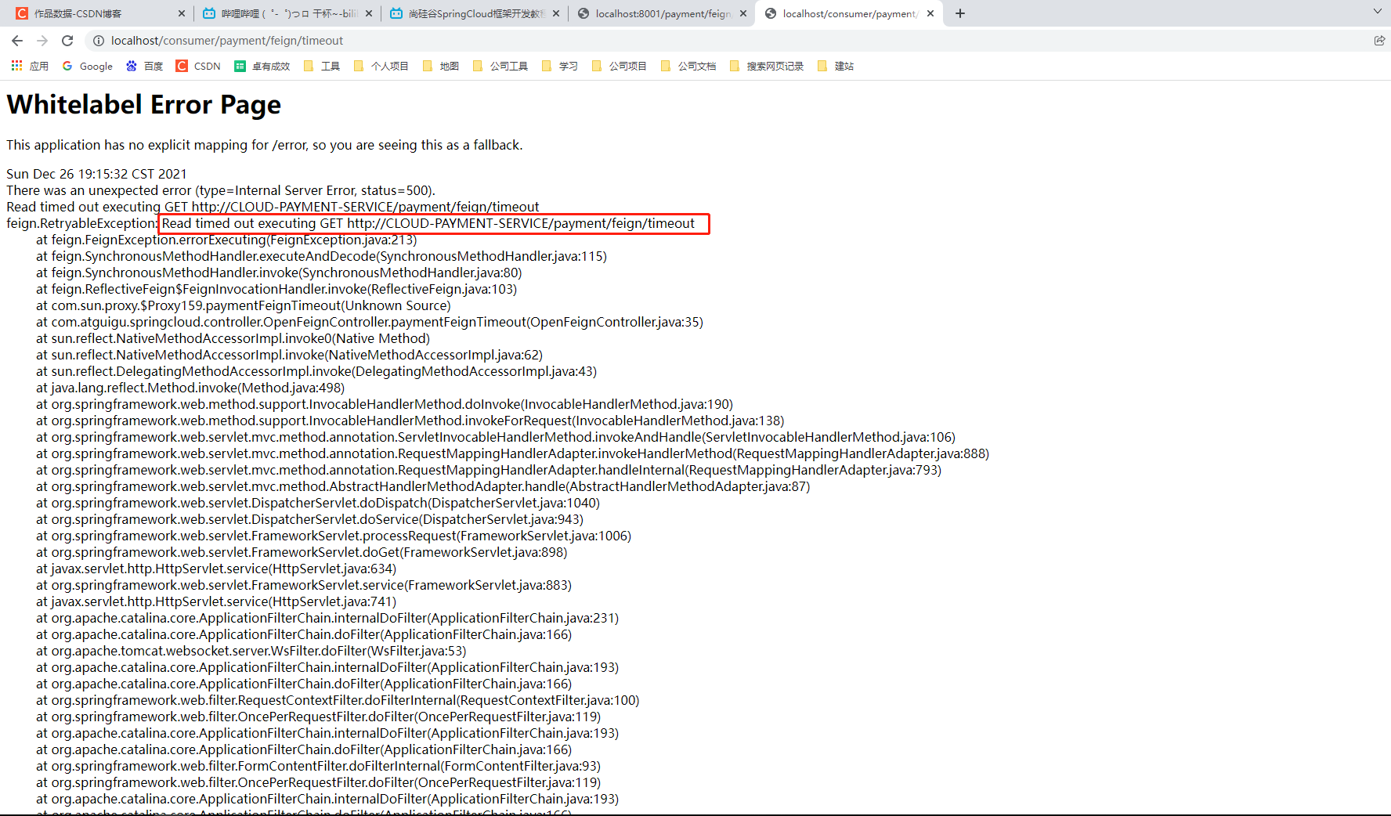Go back to the previous page
Image resolution: width=1391 pixels, height=816 pixels.
point(17,41)
